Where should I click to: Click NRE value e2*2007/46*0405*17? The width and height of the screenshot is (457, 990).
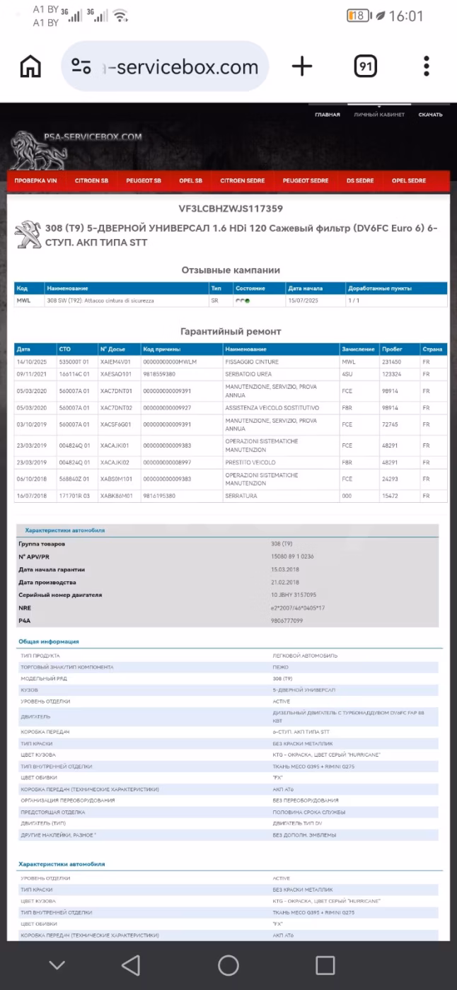tap(299, 607)
